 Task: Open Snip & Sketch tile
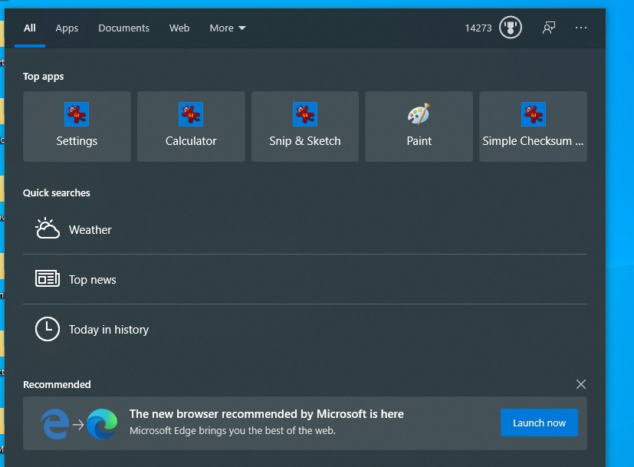[305, 127]
